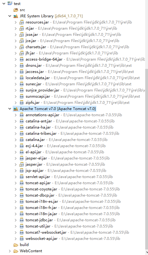Viewport: 148px width, 255px height.
Task: Expand the catalina.jar entry
Action: click(16, 140)
